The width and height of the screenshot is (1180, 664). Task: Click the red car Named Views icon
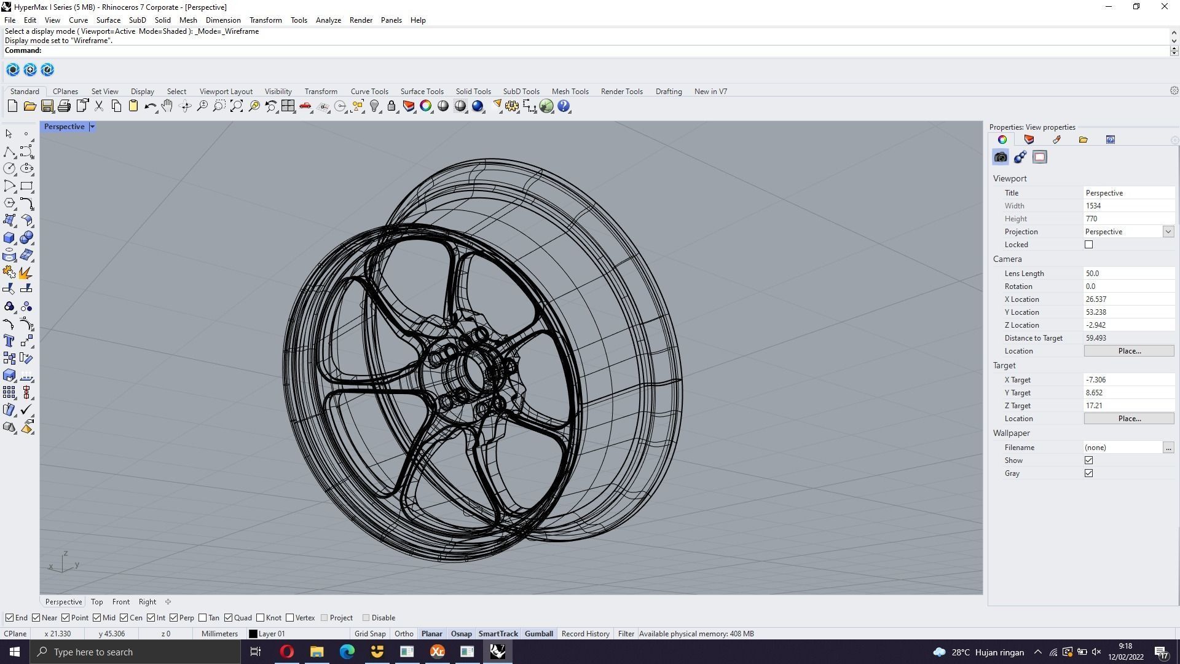click(x=305, y=106)
